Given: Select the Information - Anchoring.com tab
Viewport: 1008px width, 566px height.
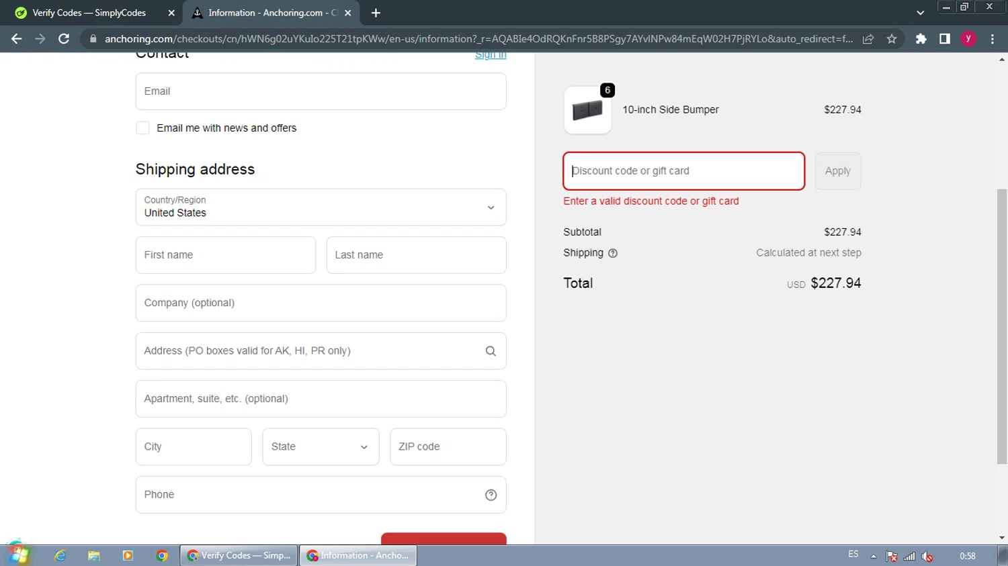Looking at the screenshot, I should pos(272,13).
